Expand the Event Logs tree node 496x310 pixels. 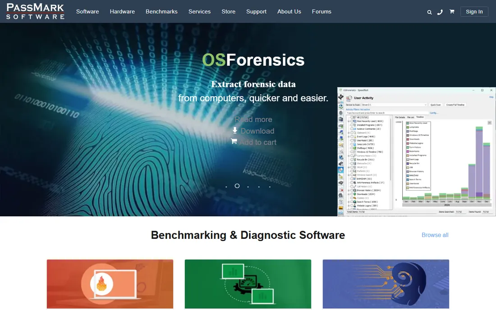(349, 137)
